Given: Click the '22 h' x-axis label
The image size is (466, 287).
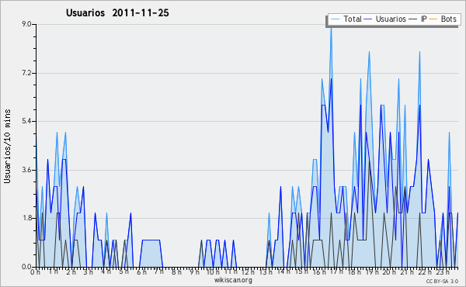Looking at the screenshot, I should (x=425, y=271).
